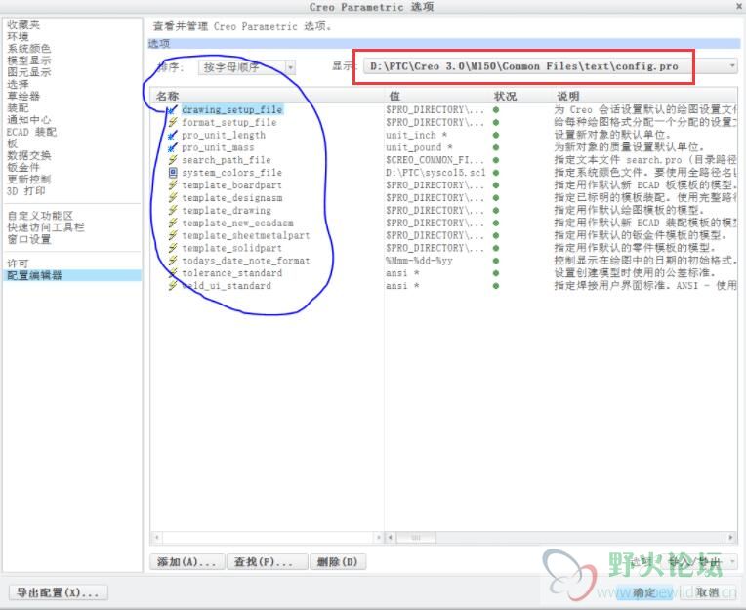Screen dimensions: 746x610
Task: Select 配置编辑器 in sidebar
Action: [72, 275]
